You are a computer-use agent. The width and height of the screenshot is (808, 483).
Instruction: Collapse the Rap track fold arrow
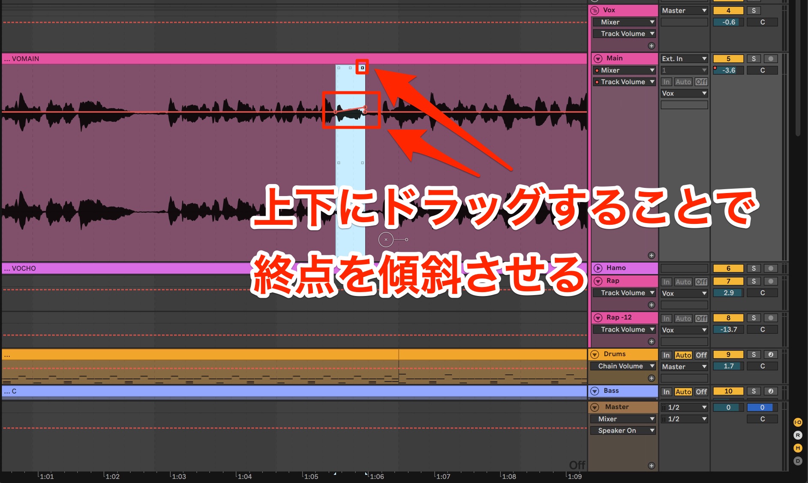tap(598, 281)
